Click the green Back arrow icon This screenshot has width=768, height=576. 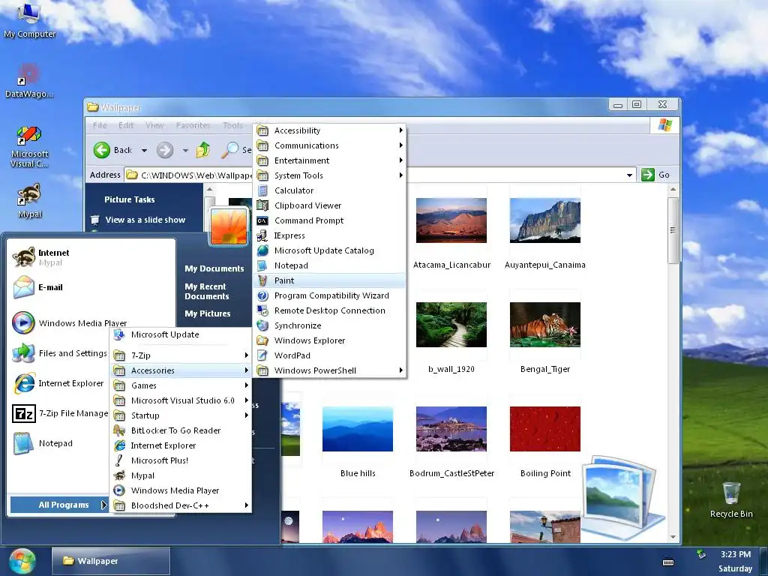click(102, 150)
